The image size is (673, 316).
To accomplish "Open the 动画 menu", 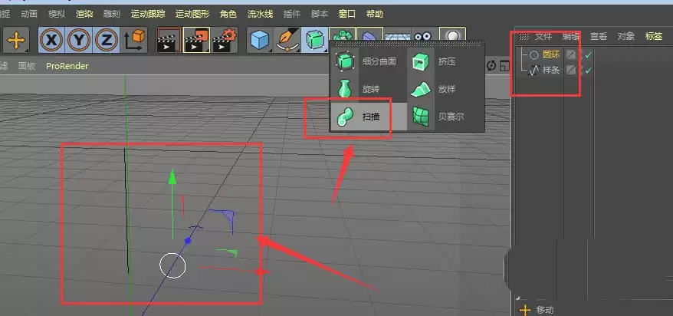I will point(29,14).
